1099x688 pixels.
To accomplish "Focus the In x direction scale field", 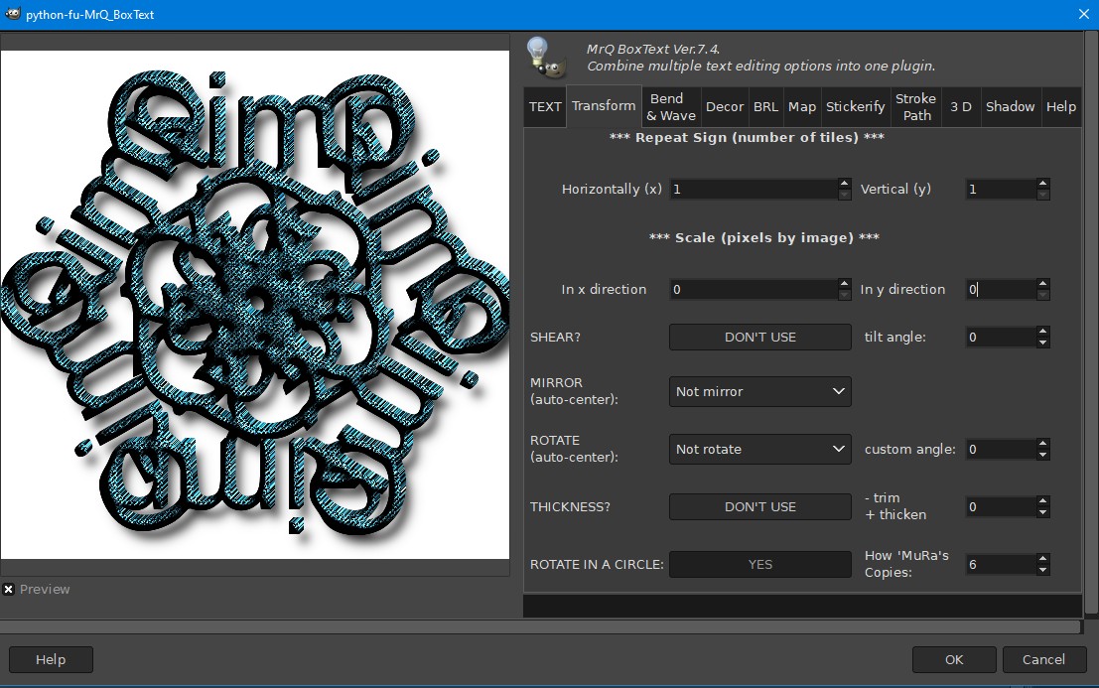I will point(754,289).
